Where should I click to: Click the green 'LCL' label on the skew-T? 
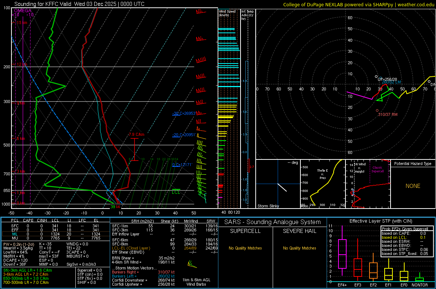pos(176,192)
